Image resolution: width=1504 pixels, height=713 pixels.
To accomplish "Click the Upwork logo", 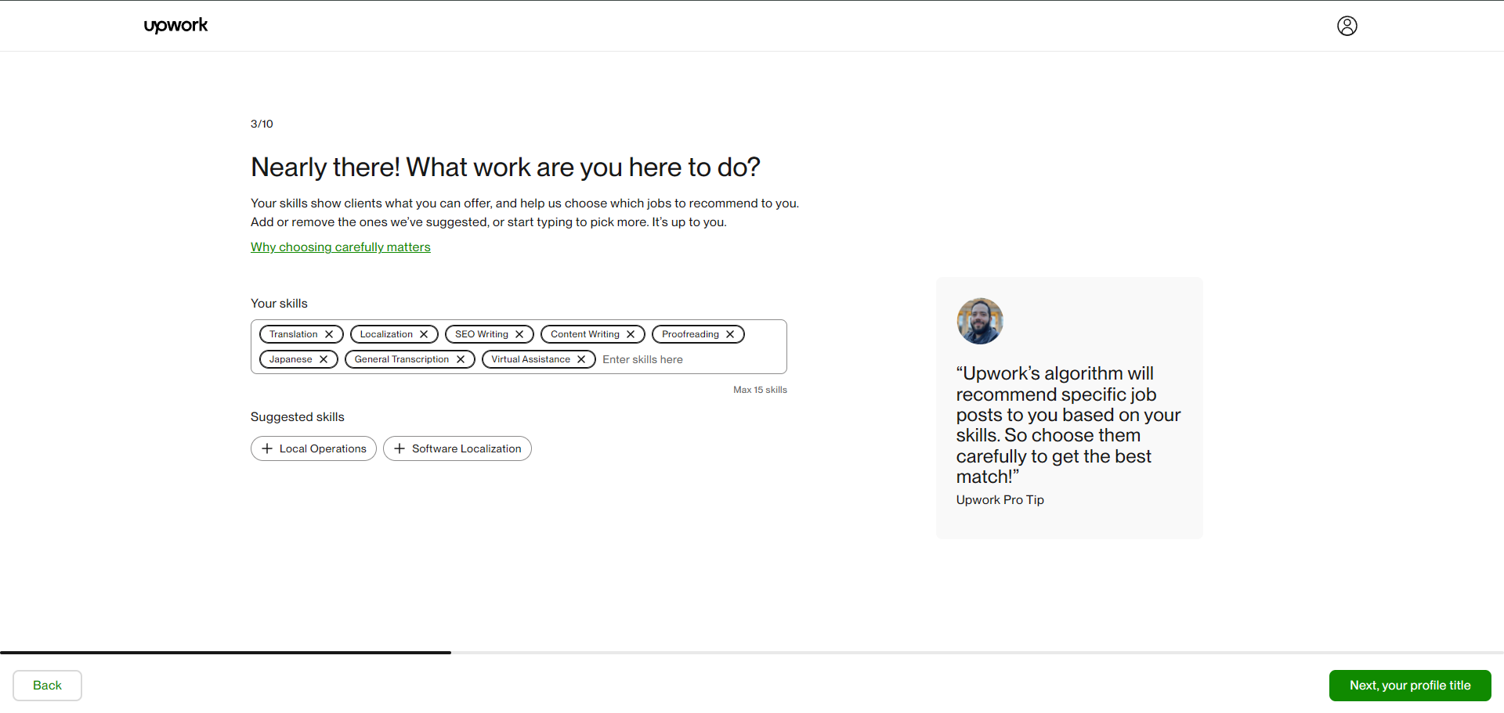I will 175,25.
